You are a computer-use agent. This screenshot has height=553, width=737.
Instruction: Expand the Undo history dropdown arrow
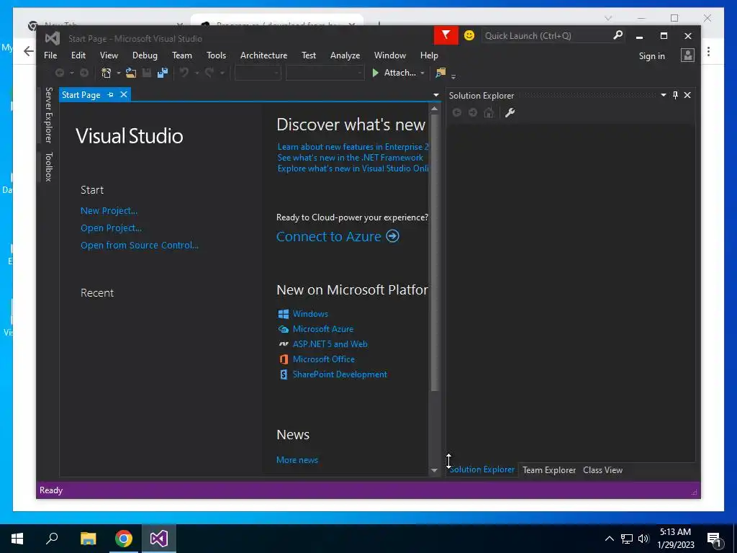point(196,73)
